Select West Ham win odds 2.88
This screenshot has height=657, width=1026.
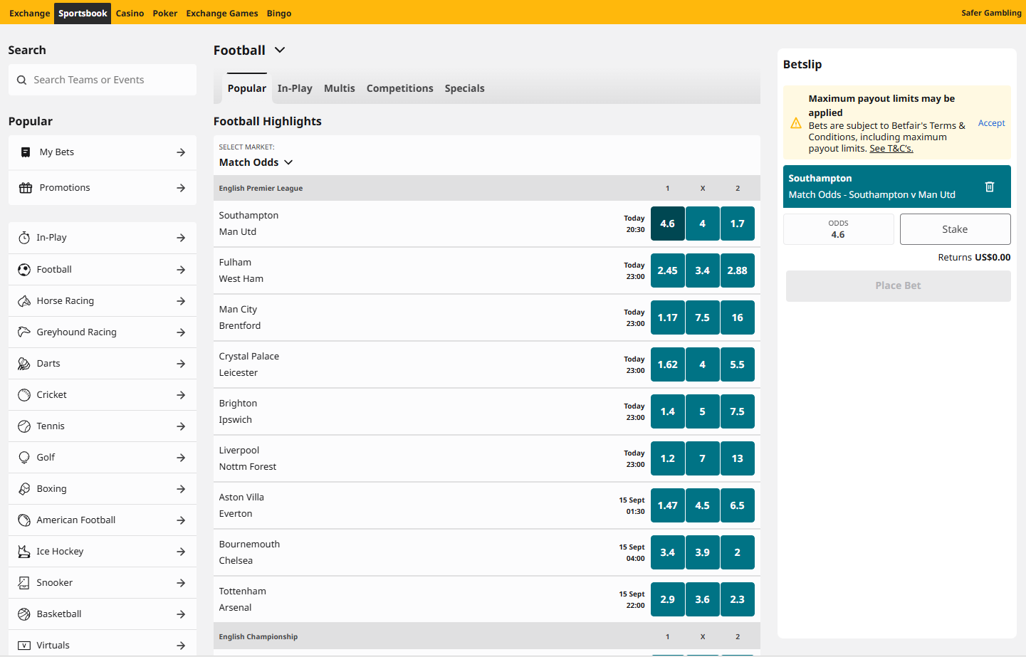738,270
